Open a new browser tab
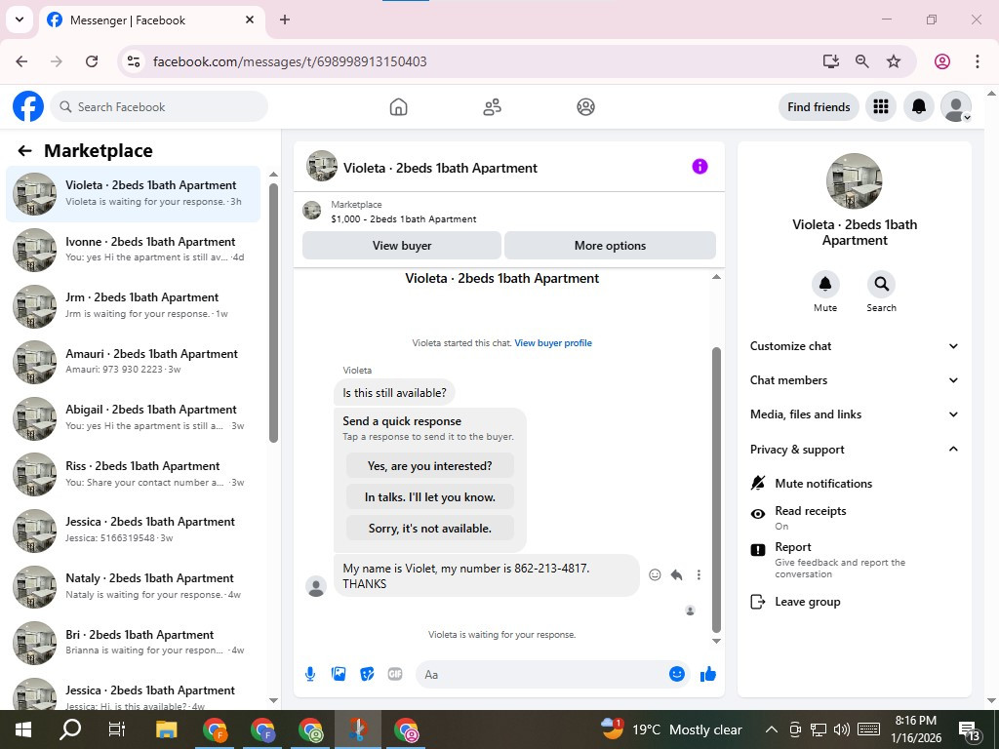Viewport: 999px width, 749px height. pyautogui.click(x=285, y=20)
